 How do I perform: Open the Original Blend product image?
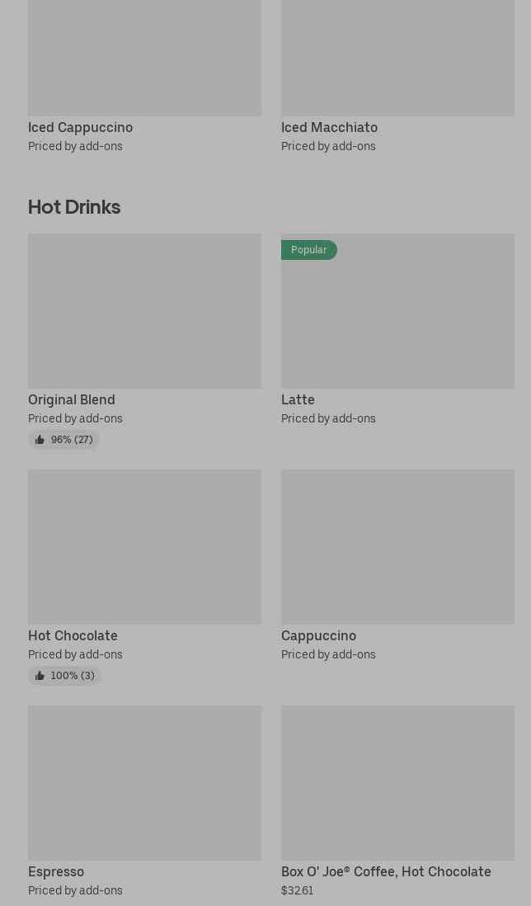click(x=144, y=311)
